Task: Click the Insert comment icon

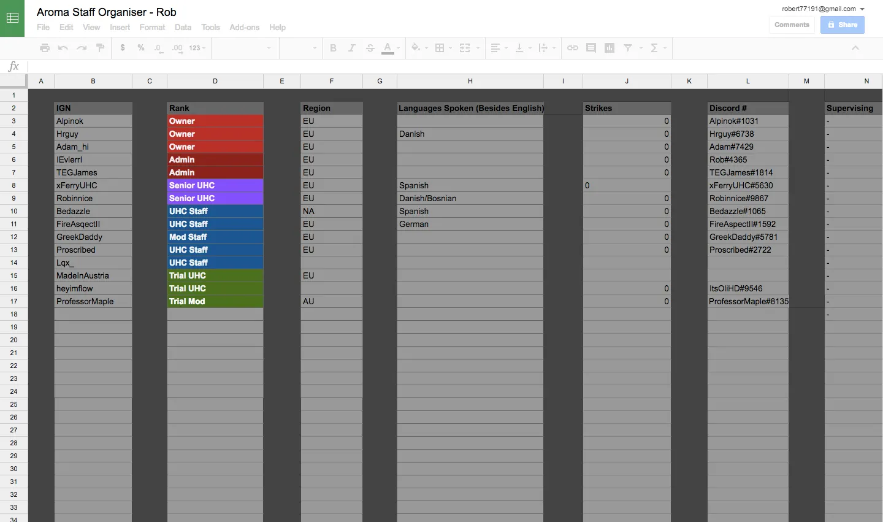Action: (591, 48)
